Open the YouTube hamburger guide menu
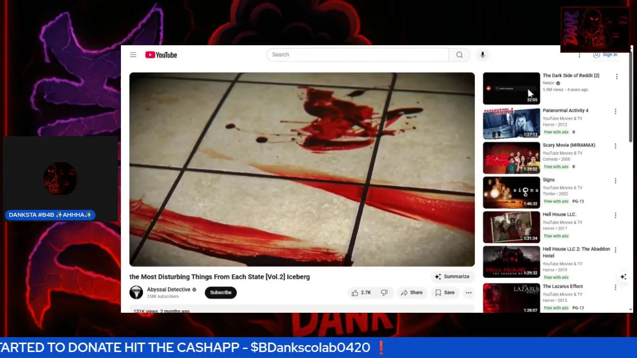Screen dimensions: 637x358 point(133,55)
